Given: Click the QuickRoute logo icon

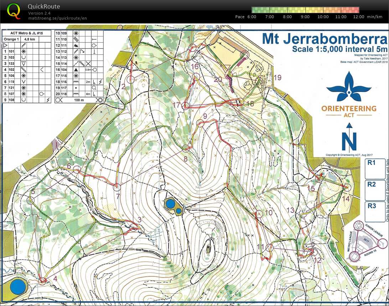Looking at the screenshot, I should click(14, 11).
